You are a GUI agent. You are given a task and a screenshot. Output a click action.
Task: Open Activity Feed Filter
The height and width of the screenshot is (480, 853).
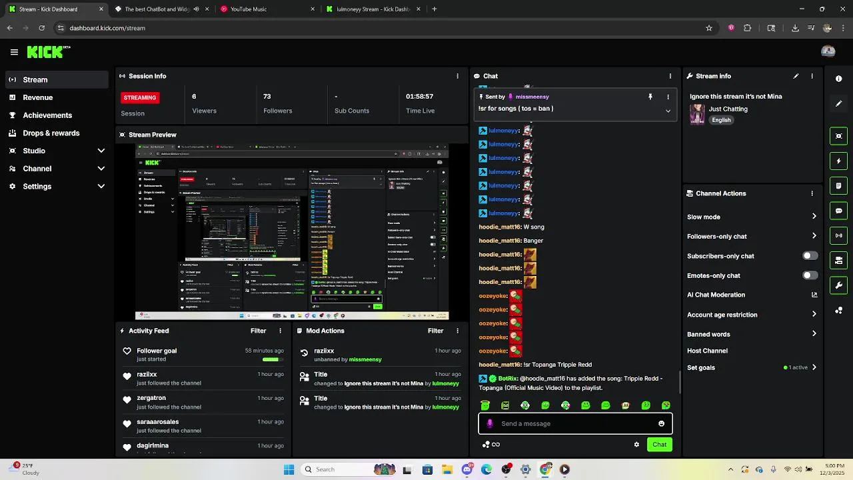pyautogui.click(x=258, y=331)
